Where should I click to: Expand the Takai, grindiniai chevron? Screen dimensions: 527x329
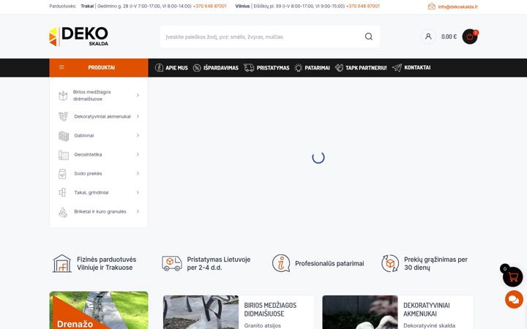click(138, 192)
